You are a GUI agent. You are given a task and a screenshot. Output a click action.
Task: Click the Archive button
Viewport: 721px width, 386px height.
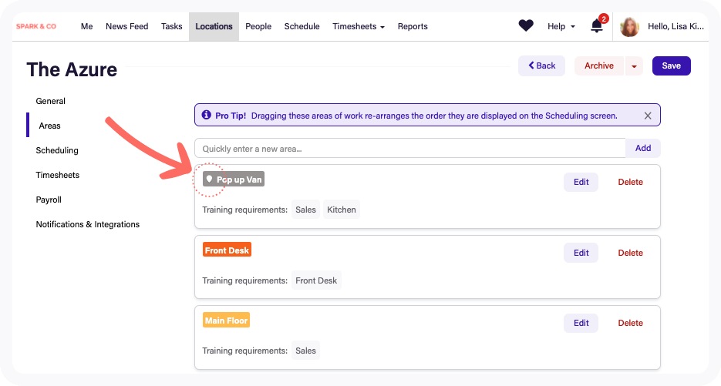(x=598, y=65)
